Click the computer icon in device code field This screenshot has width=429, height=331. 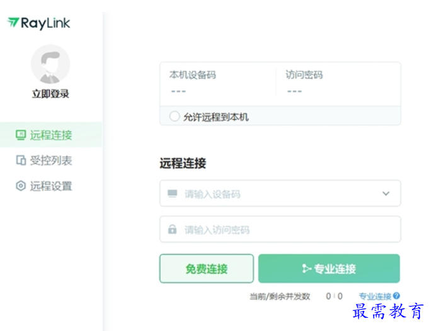click(x=173, y=194)
